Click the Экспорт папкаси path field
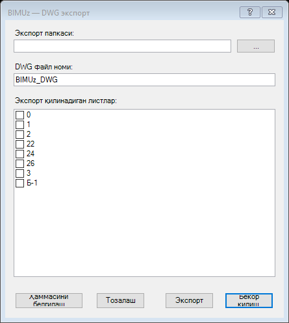This screenshot has width=289, height=323. click(x=122, y=46)
